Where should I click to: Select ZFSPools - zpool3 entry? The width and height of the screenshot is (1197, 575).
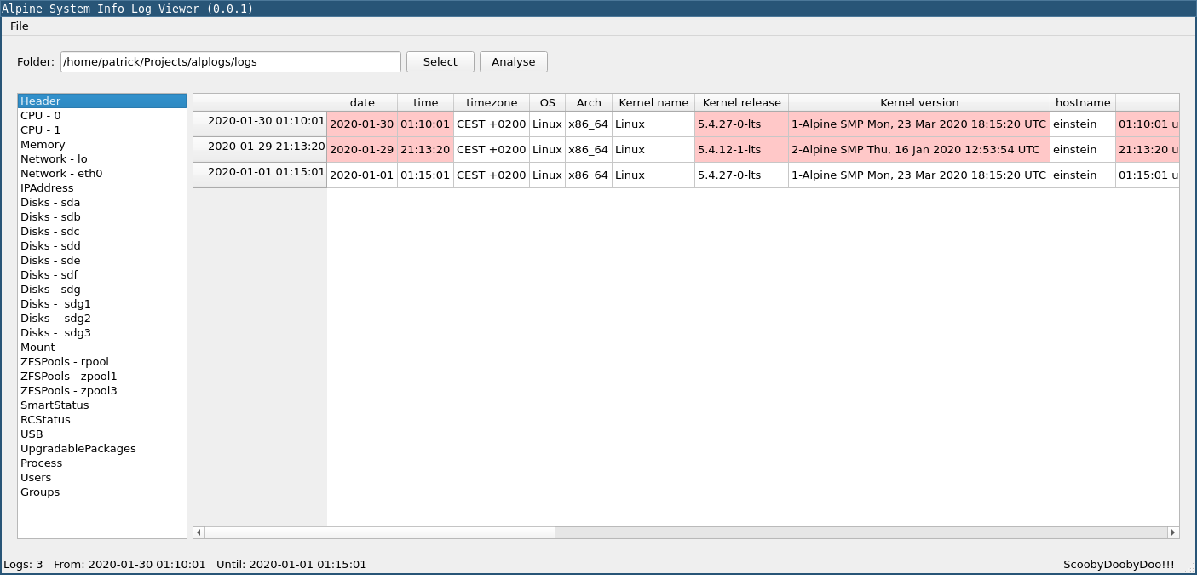[102, 391]
